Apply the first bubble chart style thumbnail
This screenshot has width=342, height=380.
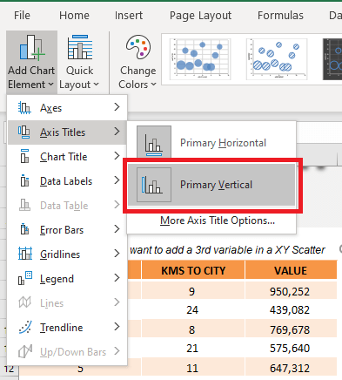200,59
